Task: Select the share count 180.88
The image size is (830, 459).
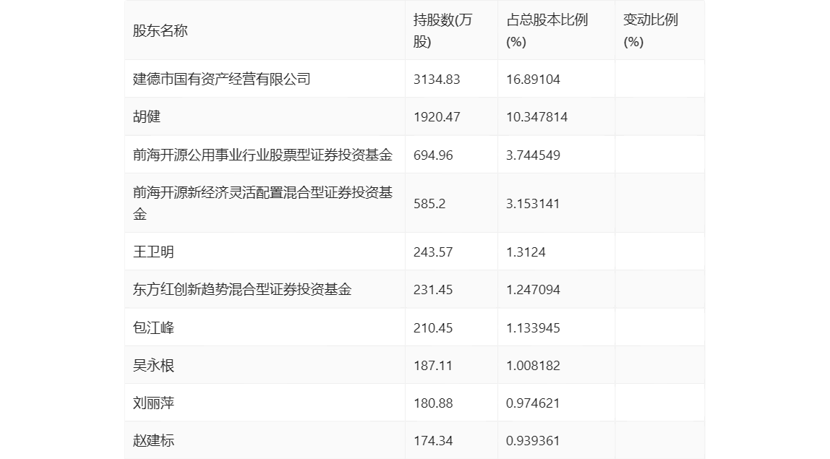Action: coord(433,403)
